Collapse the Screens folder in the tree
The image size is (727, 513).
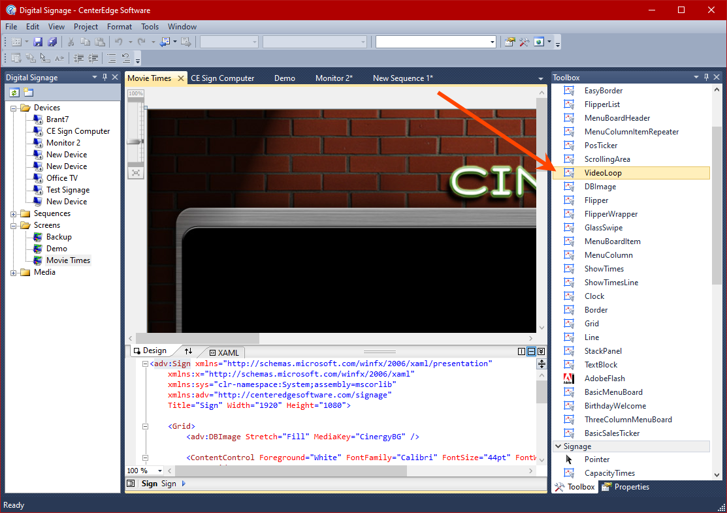click(14, 225)
